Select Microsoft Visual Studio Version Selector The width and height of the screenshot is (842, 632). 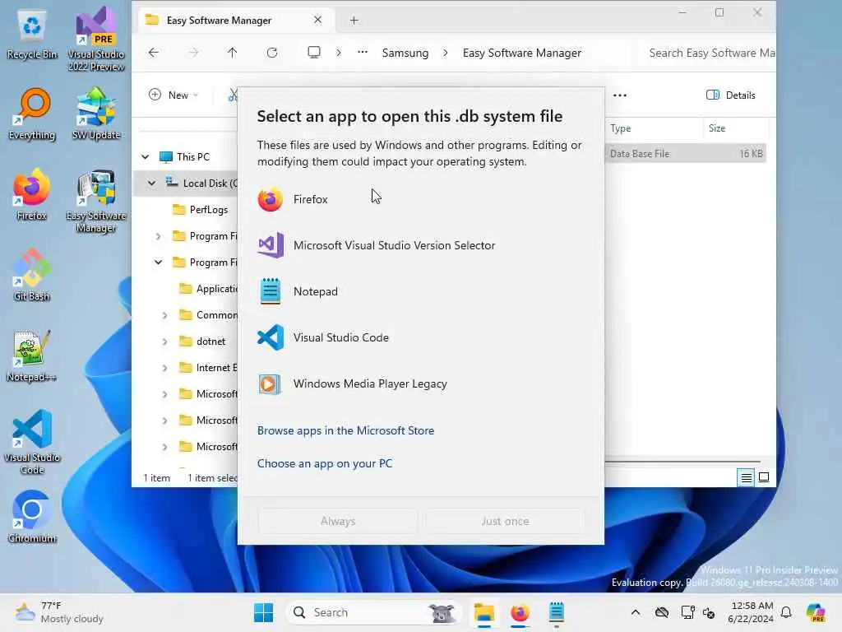click(x=420, y=245)
